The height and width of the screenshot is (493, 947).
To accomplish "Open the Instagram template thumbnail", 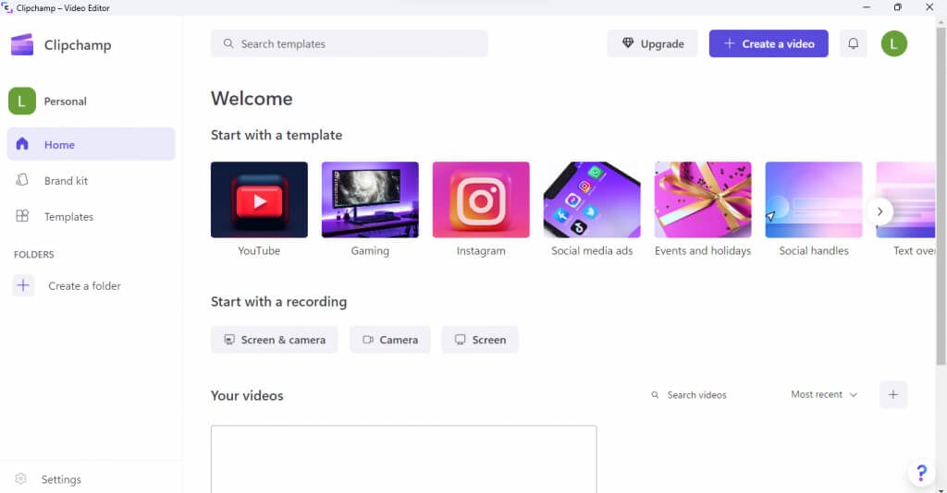I will pos(481,199).
